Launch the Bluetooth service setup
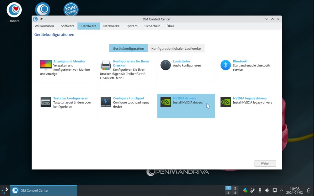 point(246,69)
